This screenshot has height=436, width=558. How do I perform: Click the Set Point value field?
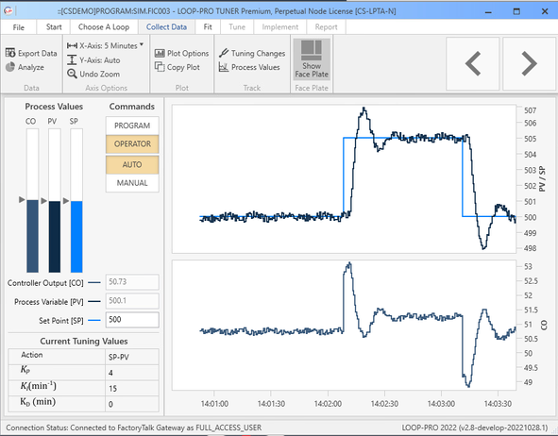click(x=132, y=320)
